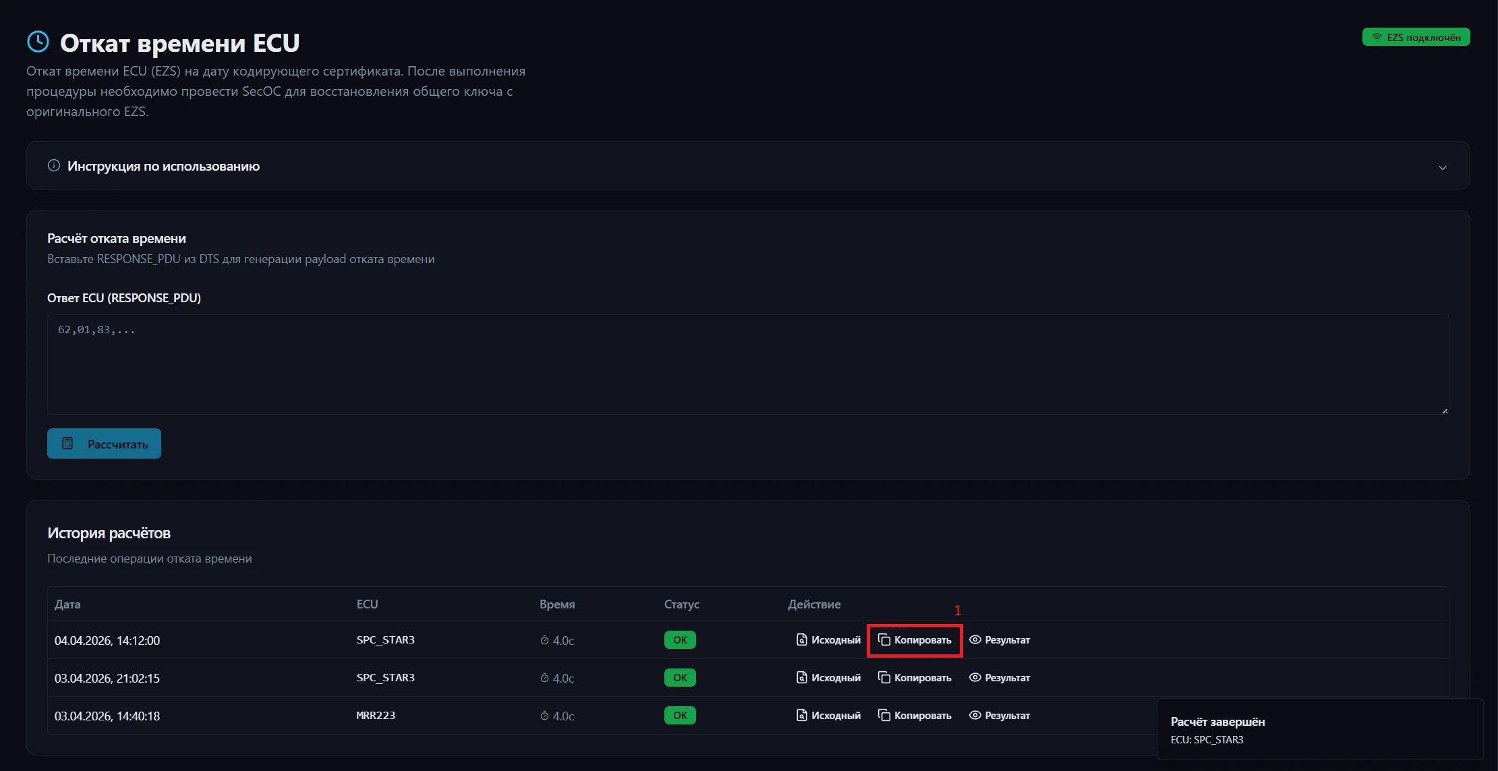
Task: Click the Время column header
Action: [x=557, y=604]
